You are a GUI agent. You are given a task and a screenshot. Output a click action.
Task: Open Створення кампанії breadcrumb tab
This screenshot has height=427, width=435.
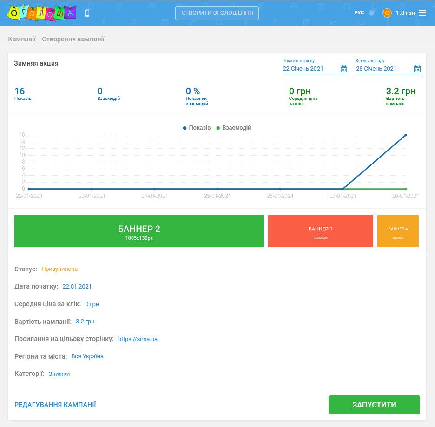coord(73,39)
